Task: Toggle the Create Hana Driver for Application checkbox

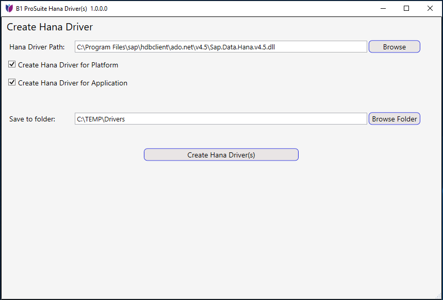Action: [12, 82]
